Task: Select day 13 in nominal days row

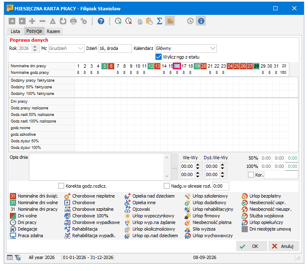Action: pos(158,66)
